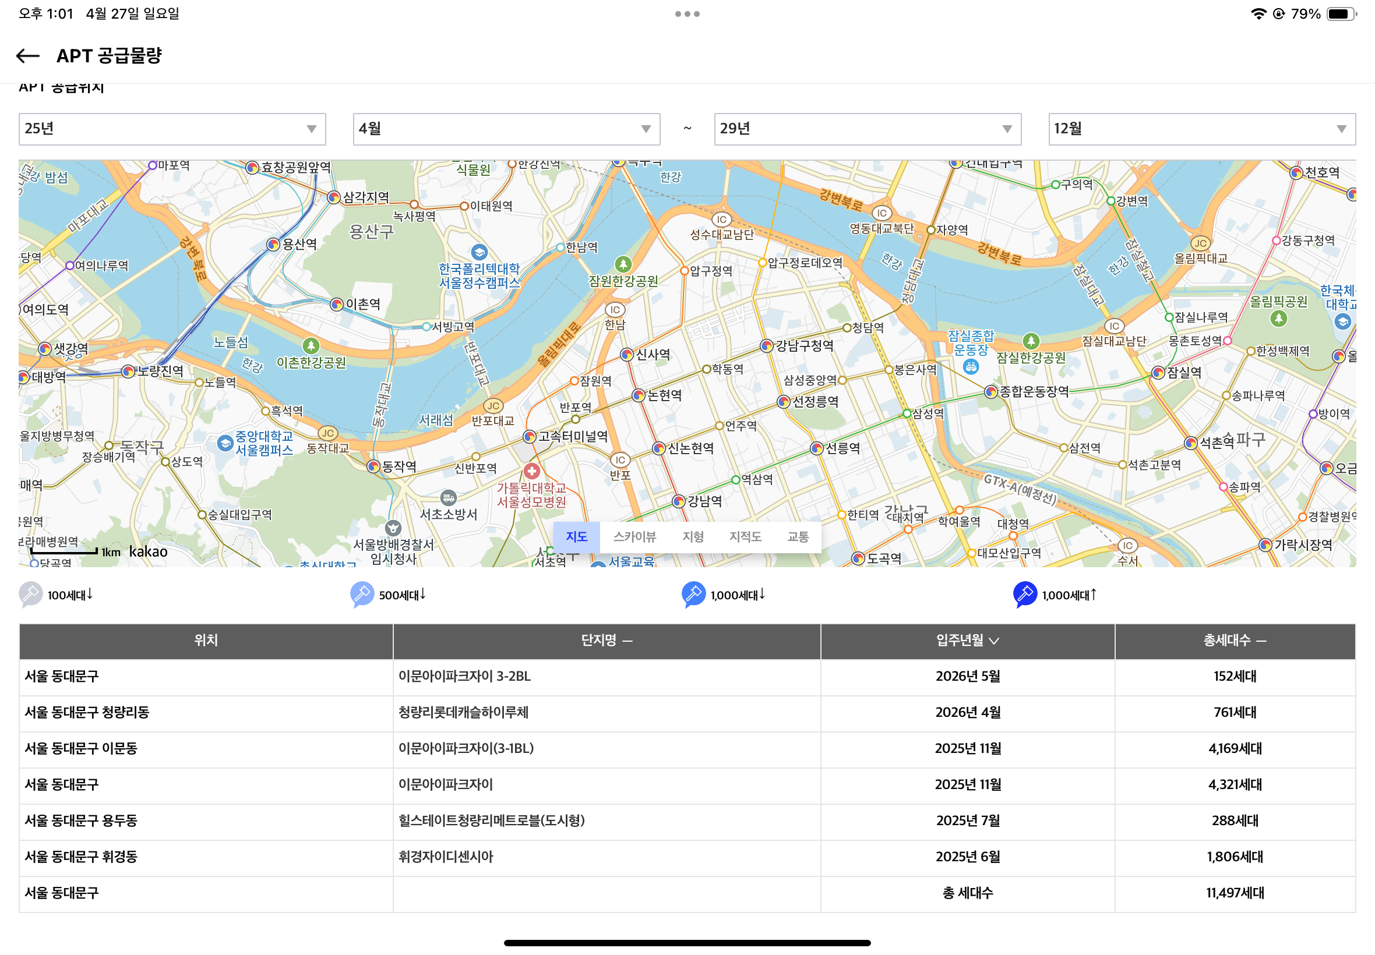
Task: Tap the 종합운동장역 station marker
Action: (990, 392)
